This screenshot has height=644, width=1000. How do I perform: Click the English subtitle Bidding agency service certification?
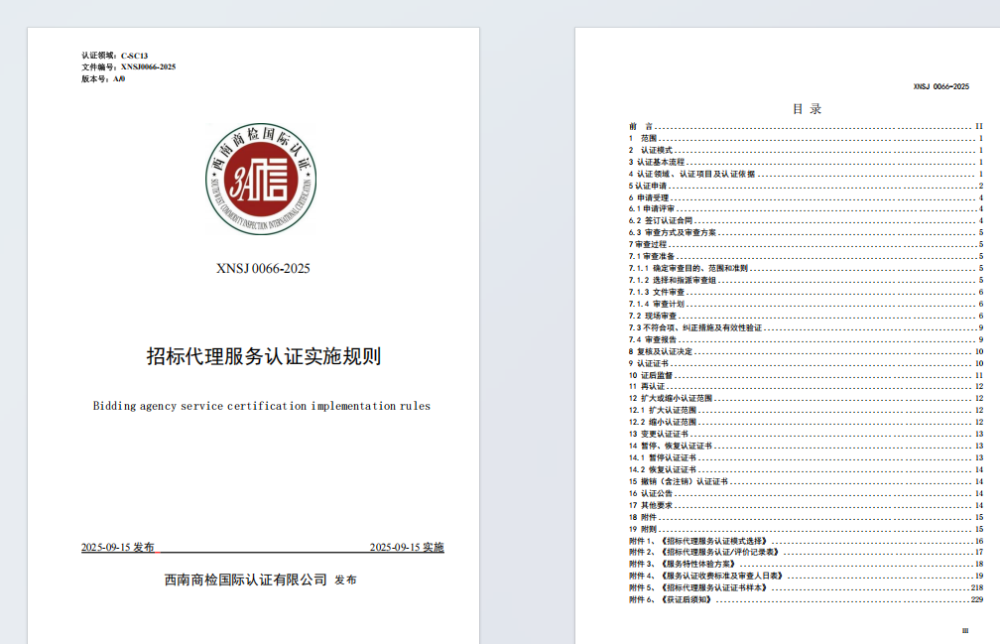coord(262,406)
